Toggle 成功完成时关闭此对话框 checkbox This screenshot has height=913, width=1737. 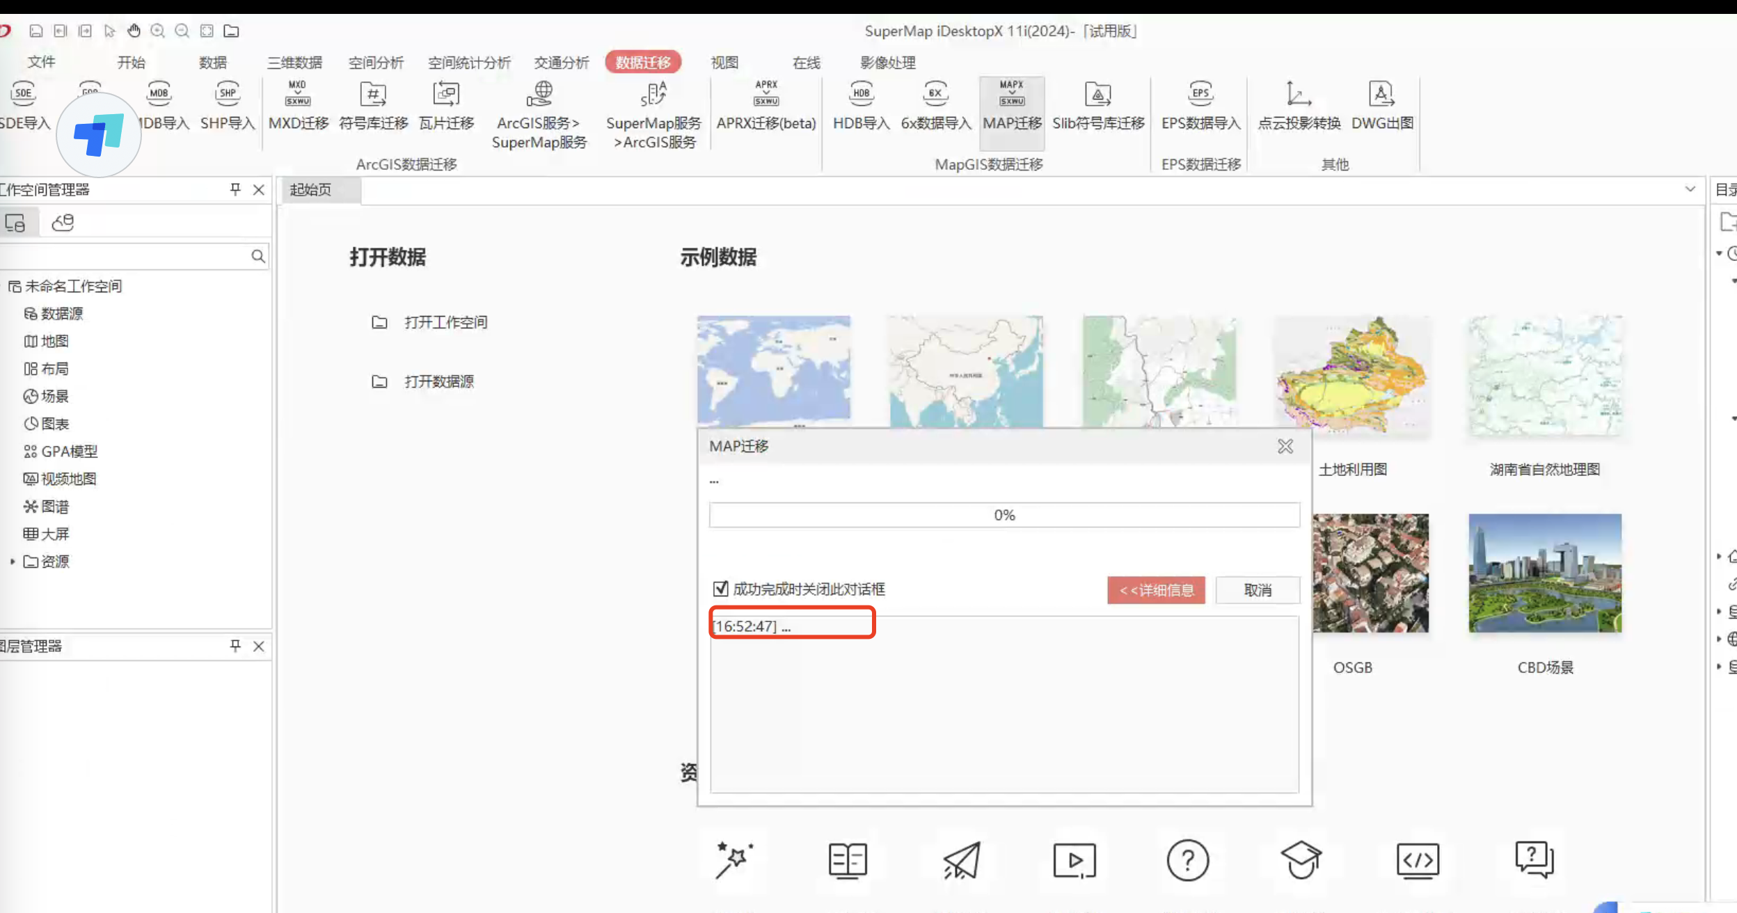(721, 589)
